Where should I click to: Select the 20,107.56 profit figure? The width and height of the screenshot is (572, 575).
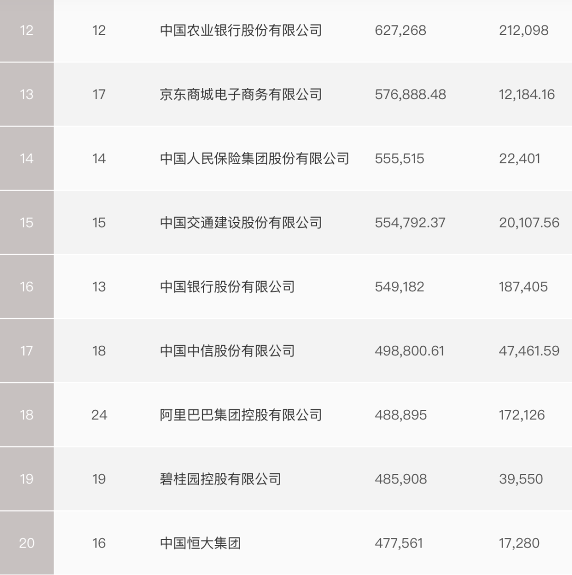529,223
